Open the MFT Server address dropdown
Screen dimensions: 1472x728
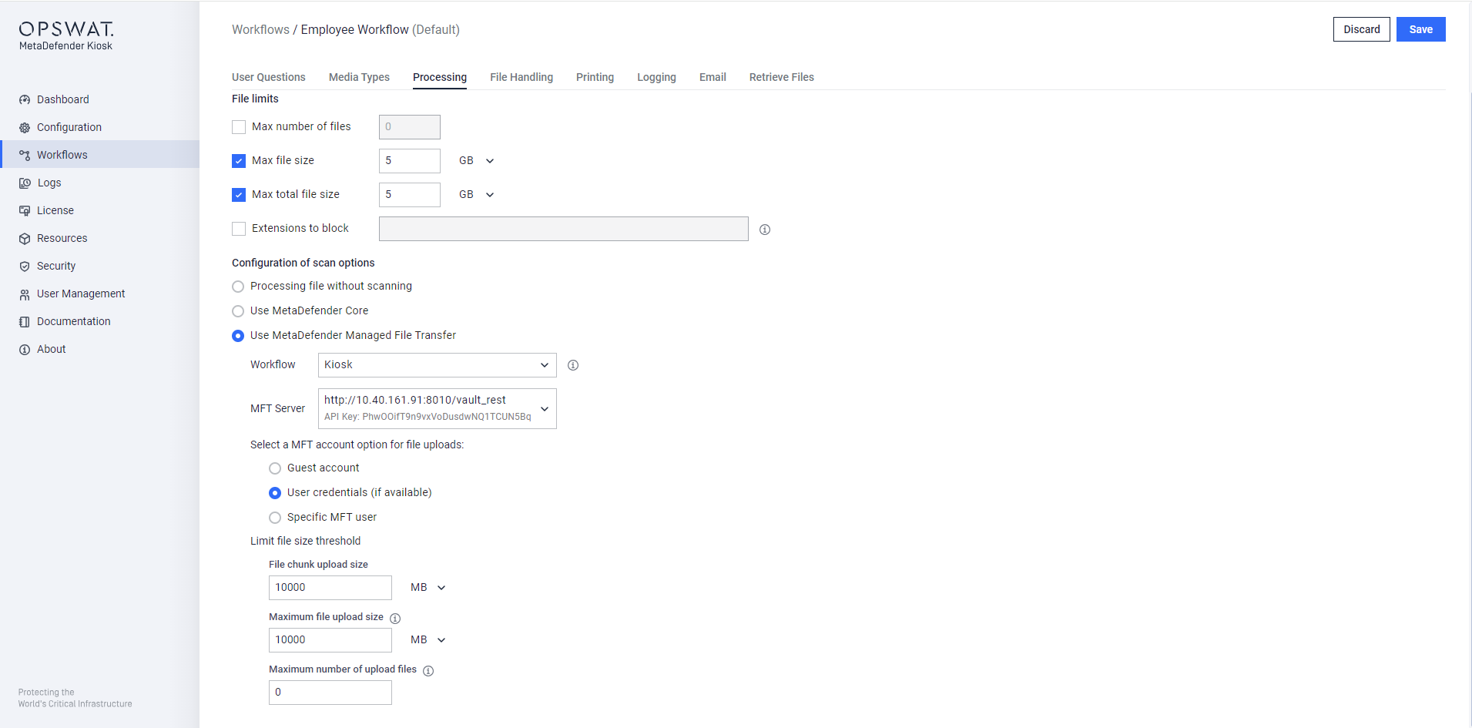tap(437, 408)
